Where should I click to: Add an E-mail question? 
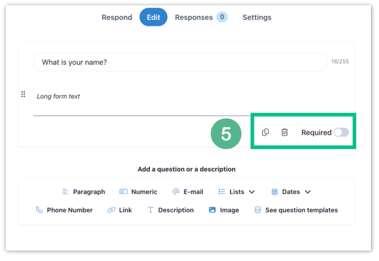tap(188, 192)
